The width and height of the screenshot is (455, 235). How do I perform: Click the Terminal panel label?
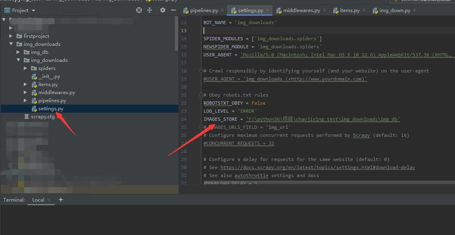(x=14, y=200)
